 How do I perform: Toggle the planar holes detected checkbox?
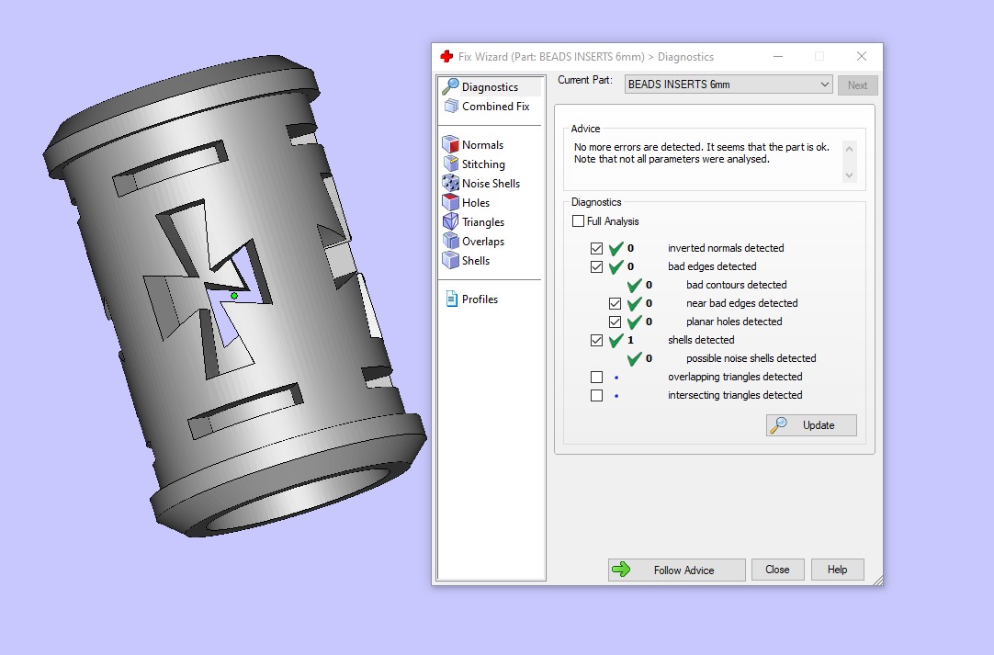point(615,322)
